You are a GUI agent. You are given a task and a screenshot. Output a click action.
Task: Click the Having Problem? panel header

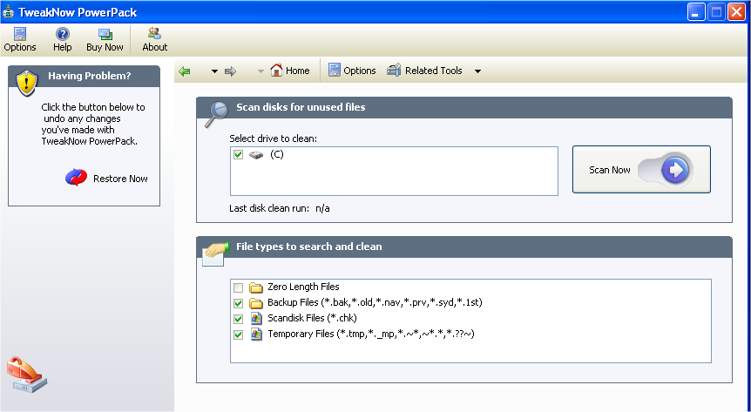(x=85, y=76)
